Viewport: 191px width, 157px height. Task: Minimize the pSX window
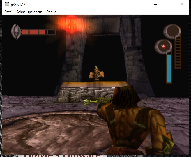point(155,4)
